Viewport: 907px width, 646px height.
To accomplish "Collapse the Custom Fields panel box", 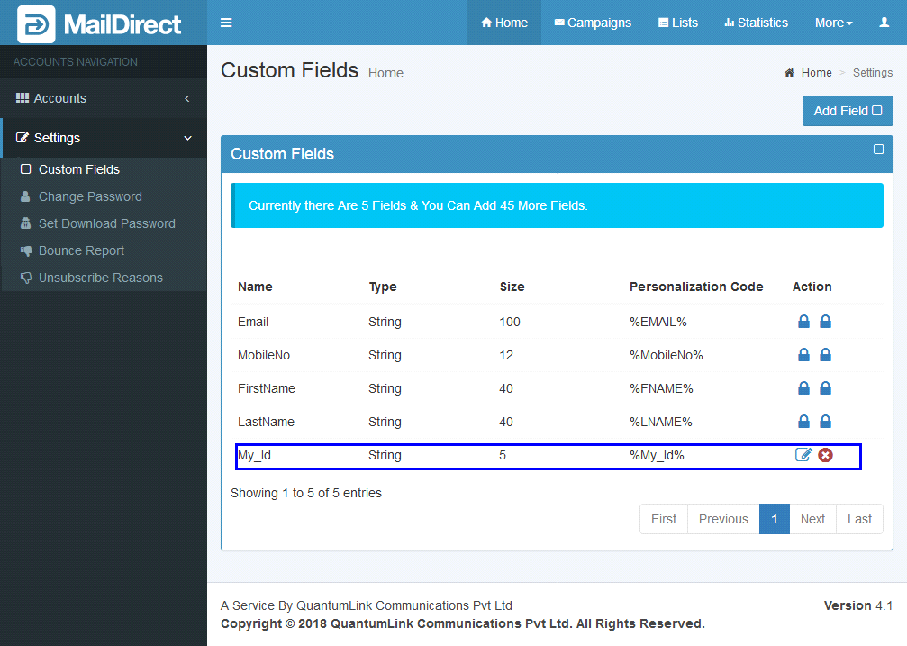I will tap(878, 150).
